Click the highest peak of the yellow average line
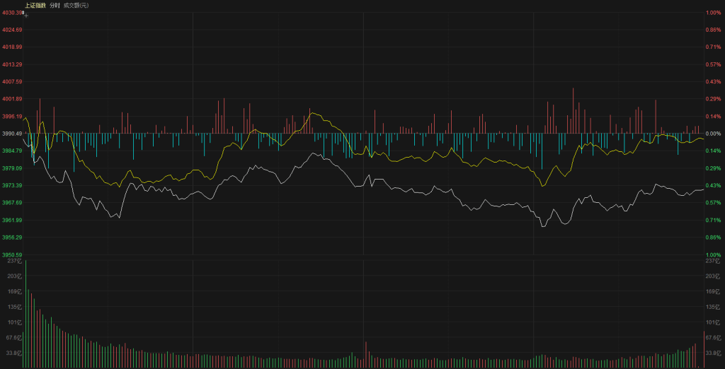725x369 pixels. coord(312,112)
